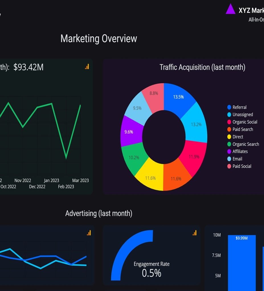The height and width of the screenshot is (291, 264).
Task: Click the Marketing Overview heading
Action: pos(99,39)
